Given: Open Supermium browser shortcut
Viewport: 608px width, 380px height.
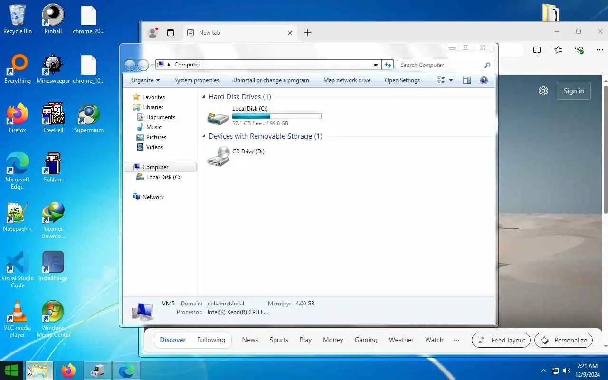Looking at the screenshot, I should tap(89, 118).
